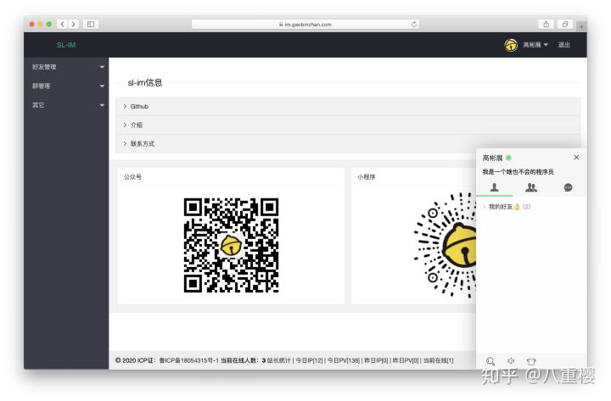Image resolution: width=611 pixels, height=401 pixels.
Task: Click the SL-IM logo link
Action: pyautogui.click(x=66, y=45)
